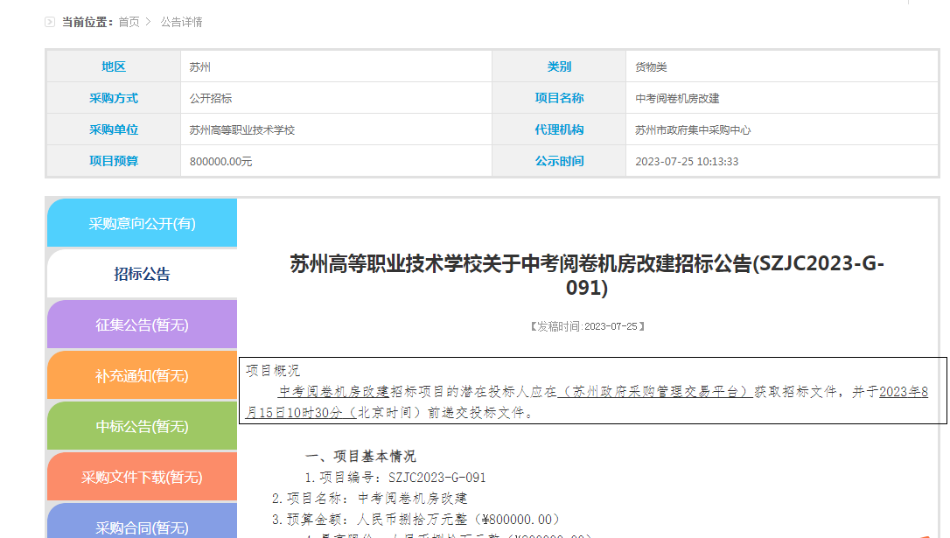This screenshot has width=950, height=538.
Task: Click the breadcrumb arrow icon before 当前位置
Action: [x=50, y=22]
